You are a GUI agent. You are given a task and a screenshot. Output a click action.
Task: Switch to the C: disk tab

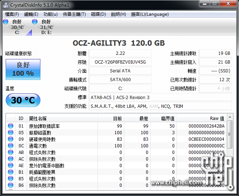(17, 27)
